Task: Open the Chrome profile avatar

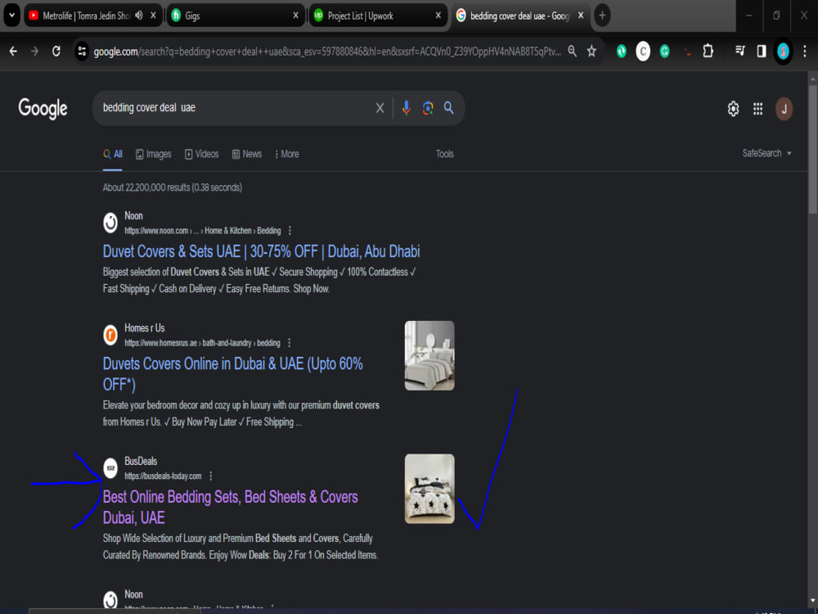Action: pos(783,51)
